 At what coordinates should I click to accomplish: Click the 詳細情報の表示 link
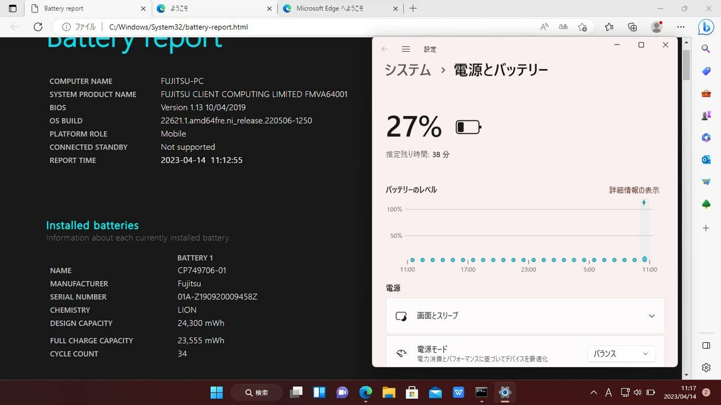[634, 190]
